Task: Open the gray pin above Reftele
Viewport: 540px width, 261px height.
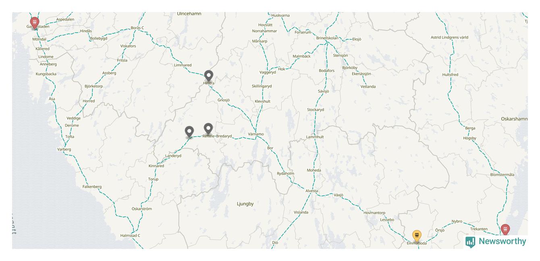Action: pyautogui.click(x=208, y=129)
